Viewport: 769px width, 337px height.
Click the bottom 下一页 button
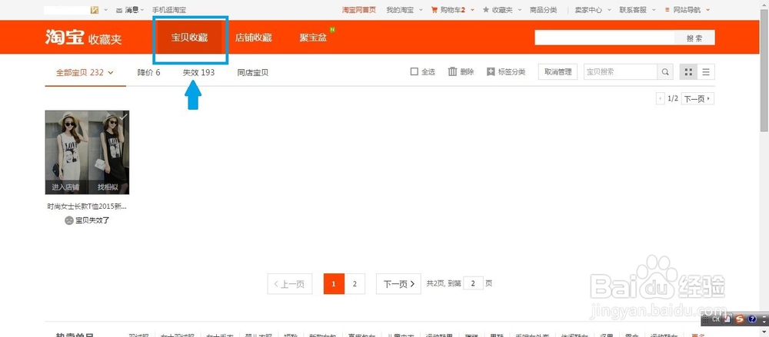(398, 284)
